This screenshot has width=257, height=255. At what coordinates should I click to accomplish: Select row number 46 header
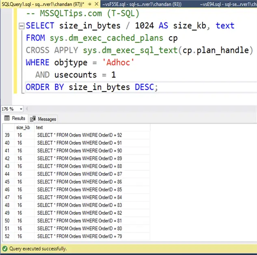pyautogui.click(x=9, y=190)
